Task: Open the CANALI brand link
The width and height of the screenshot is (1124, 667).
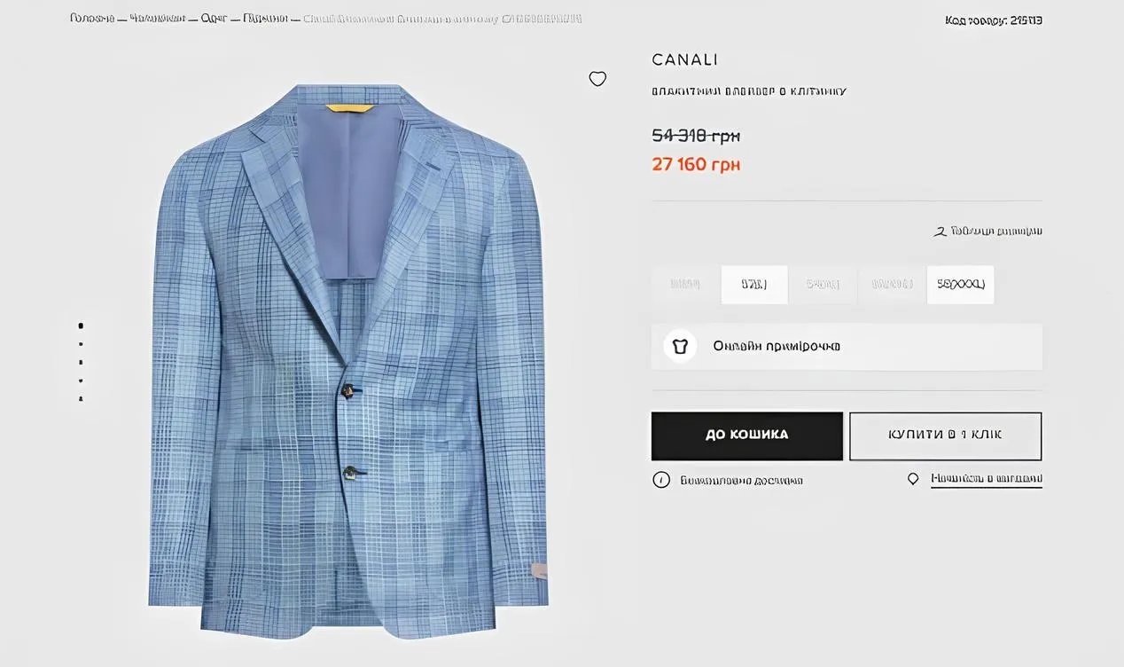Action: (684, 59)
